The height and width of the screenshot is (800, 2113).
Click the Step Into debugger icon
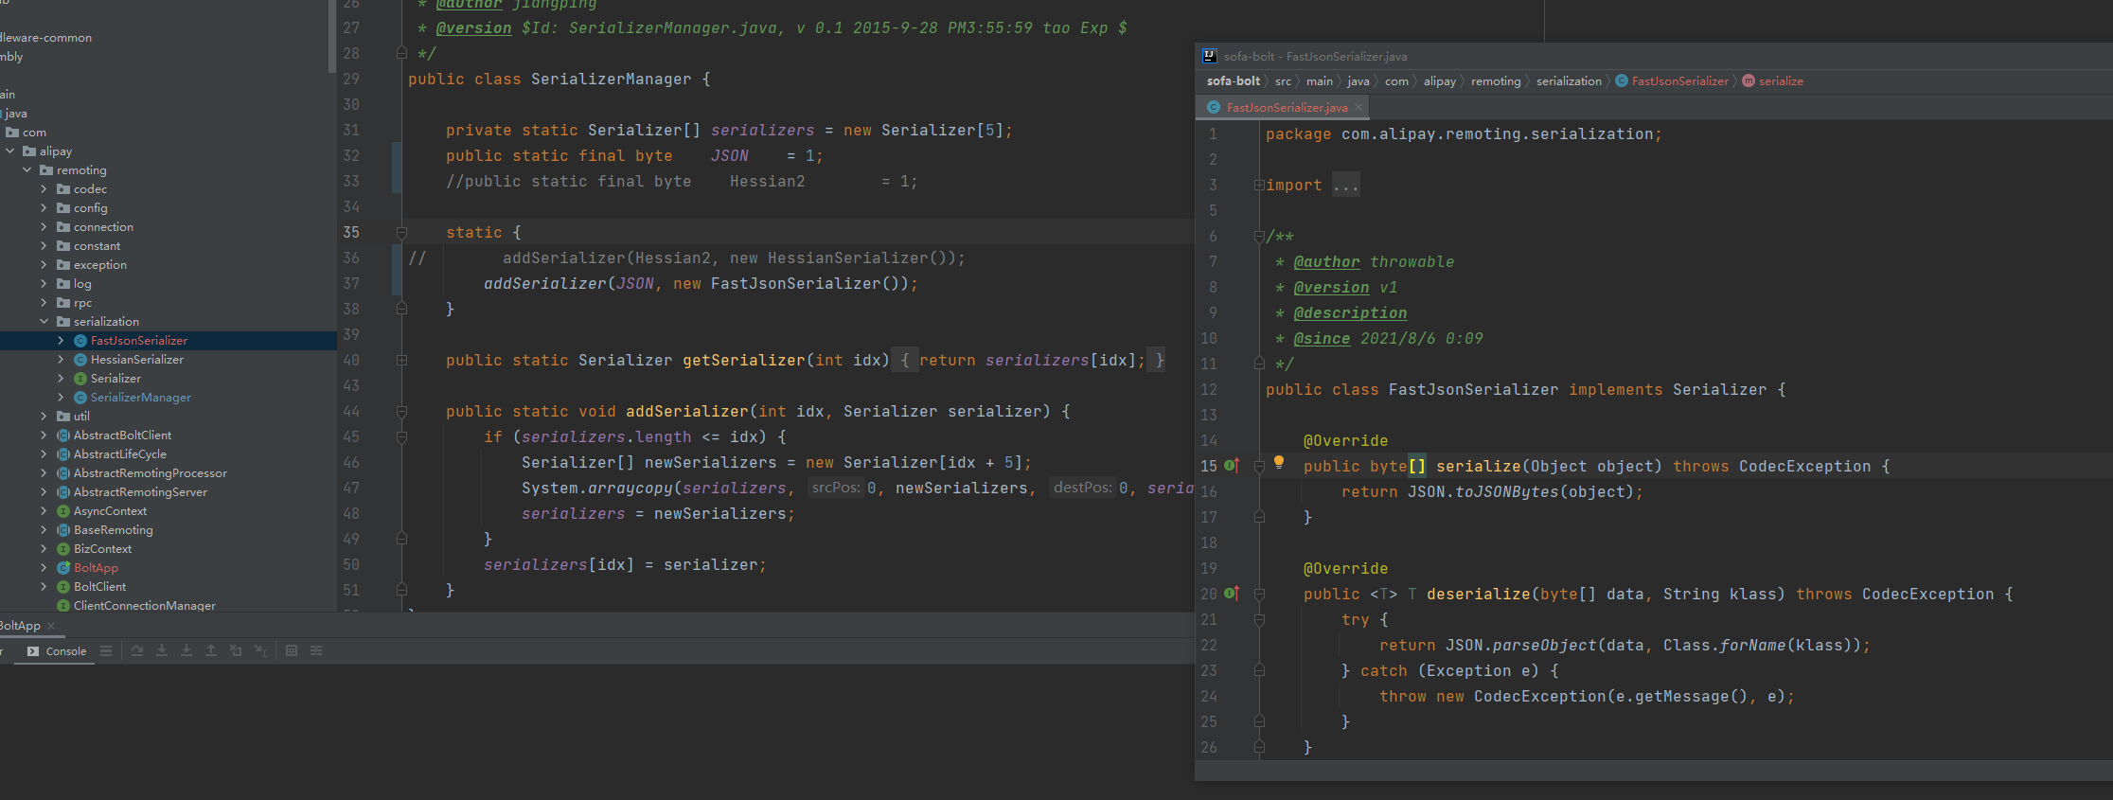[x=162, y=651]
